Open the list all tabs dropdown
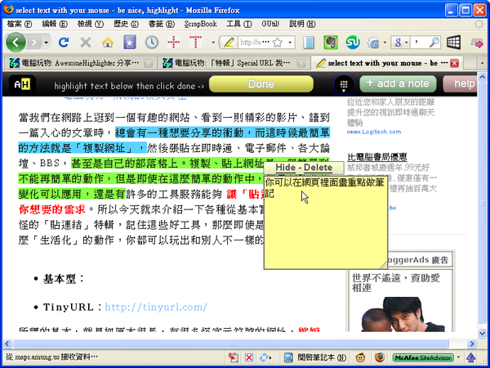Viewport: 490px width, 368px height. pos(482,64)
